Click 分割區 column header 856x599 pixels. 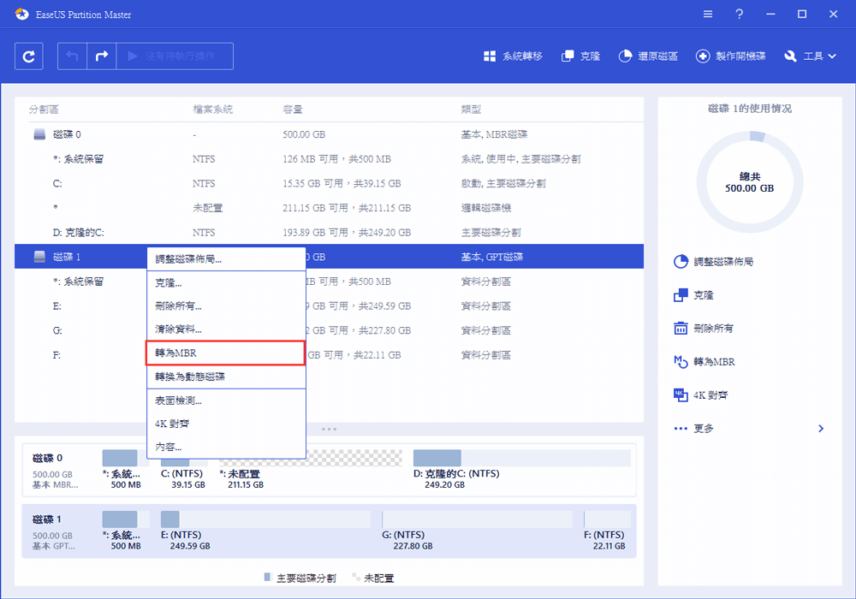(x=44, y=110)
